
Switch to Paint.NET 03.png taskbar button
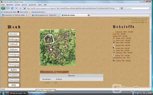point(37,93)
